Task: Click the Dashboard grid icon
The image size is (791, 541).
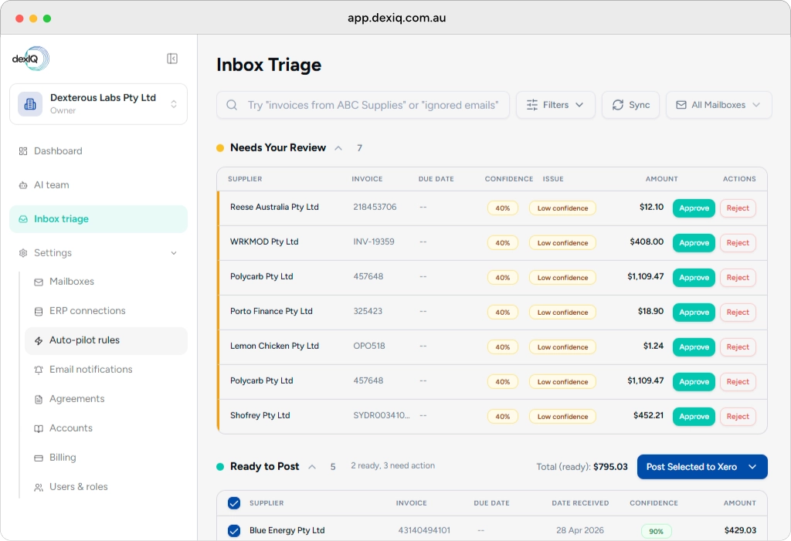Action: [23, 151]
